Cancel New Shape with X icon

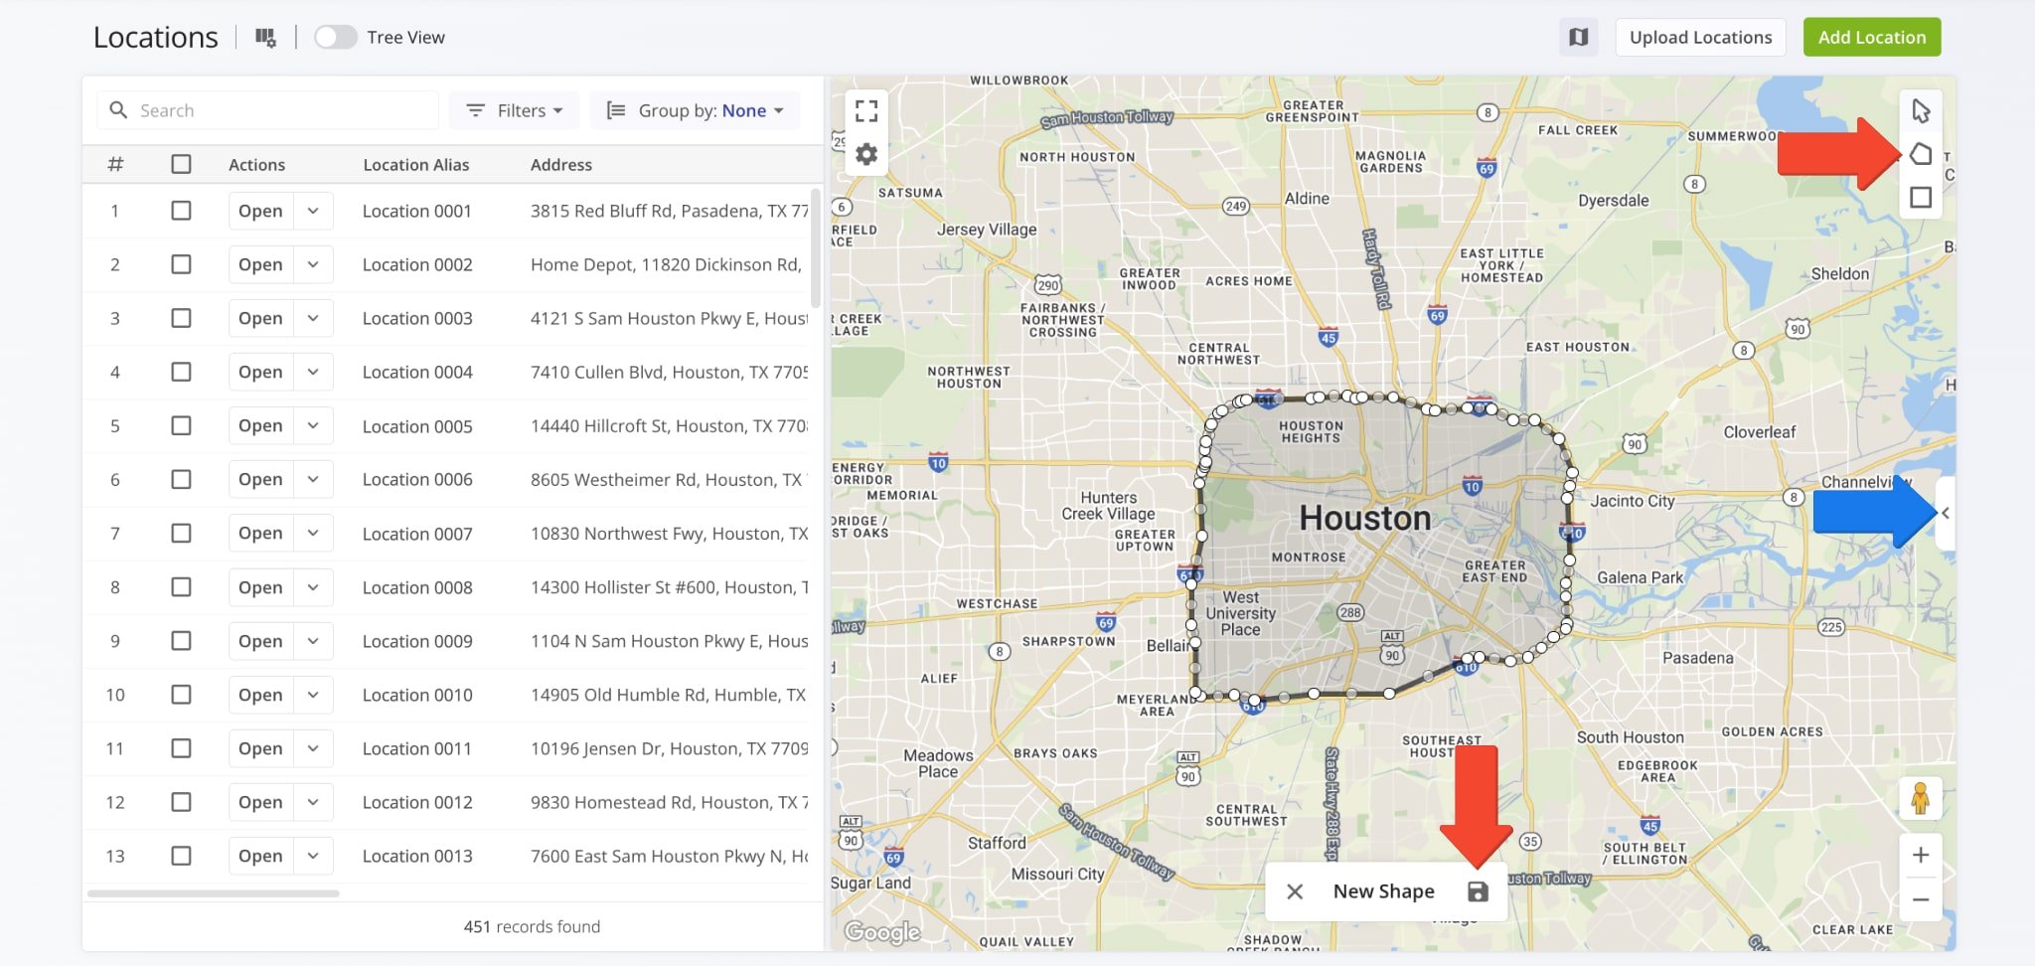tap(1295, 891)
